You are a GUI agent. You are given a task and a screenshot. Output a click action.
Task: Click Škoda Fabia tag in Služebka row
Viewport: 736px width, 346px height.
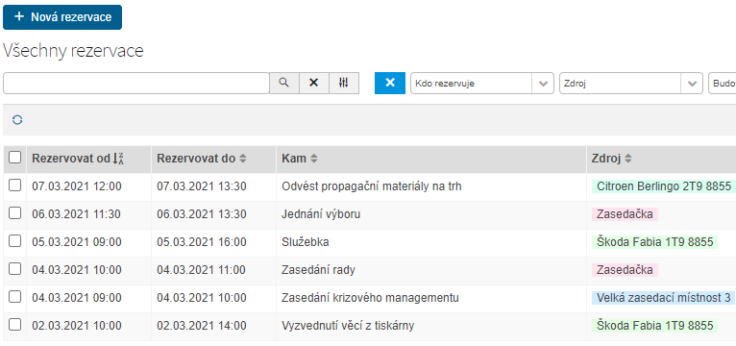654,242
